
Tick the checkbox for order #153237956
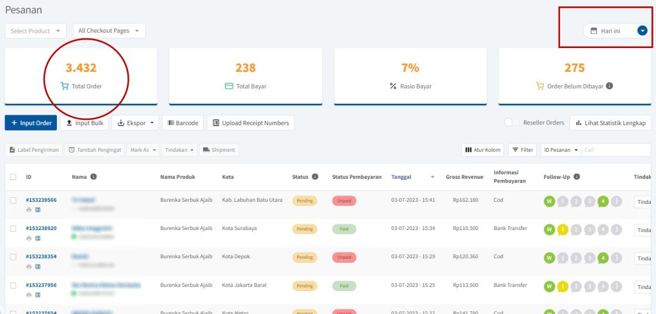(13, 285)
